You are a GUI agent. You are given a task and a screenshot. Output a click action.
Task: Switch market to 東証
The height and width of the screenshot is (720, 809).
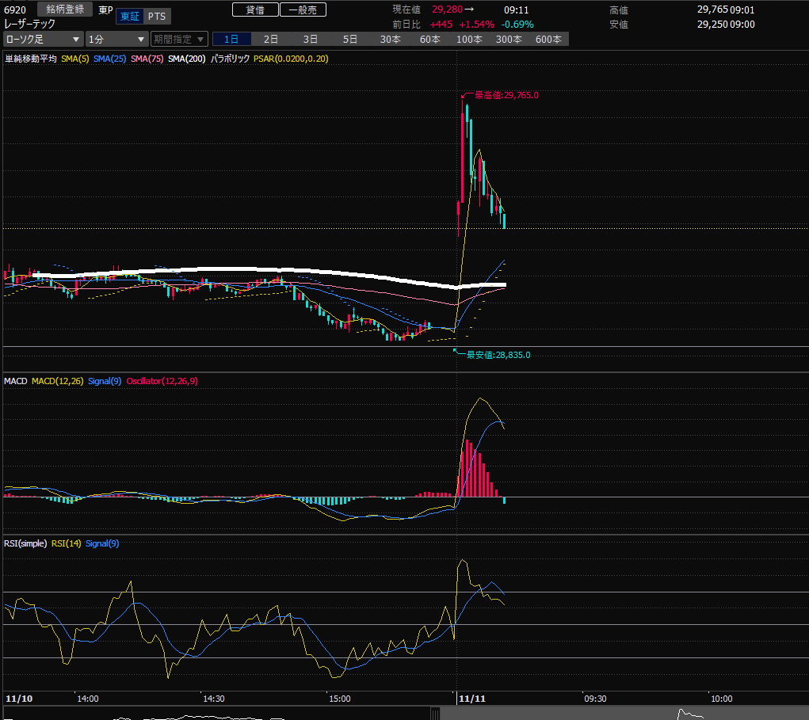click(x=128, y=17)
